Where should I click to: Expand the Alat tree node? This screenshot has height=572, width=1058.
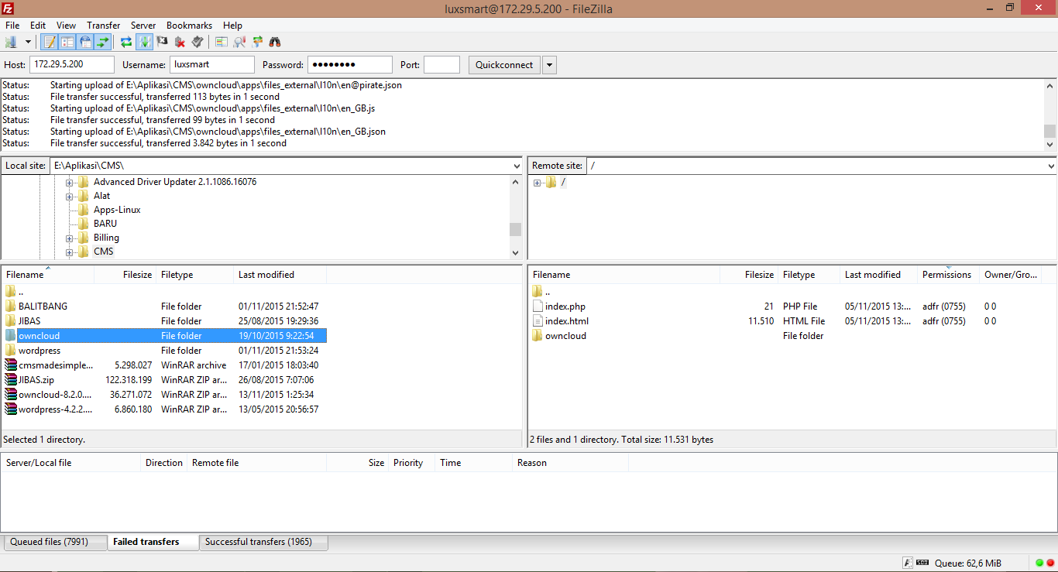point(70,197)
